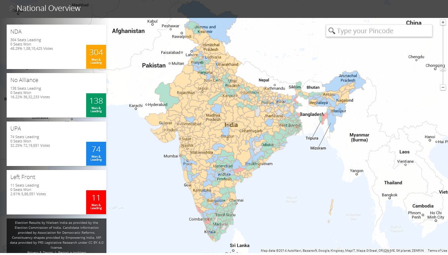Click the orange 304 Won & Leading box
The height and width of the screenshot is (255, 448).
pos(96,57)
